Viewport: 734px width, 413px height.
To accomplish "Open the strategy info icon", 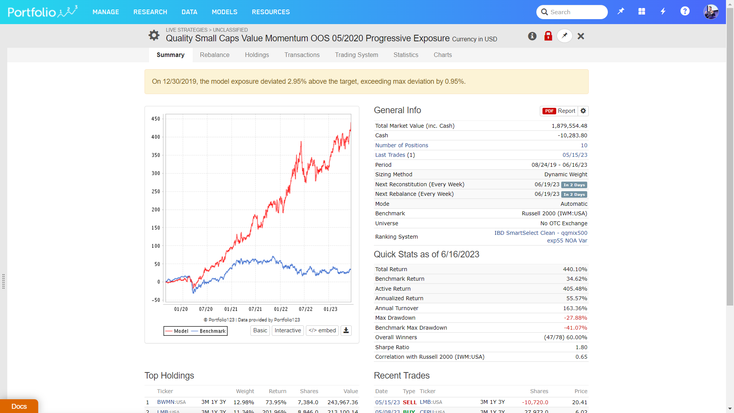I will (x=532, y=36).
